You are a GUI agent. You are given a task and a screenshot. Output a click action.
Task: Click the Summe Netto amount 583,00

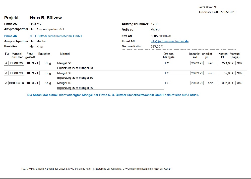coord(157,47)
